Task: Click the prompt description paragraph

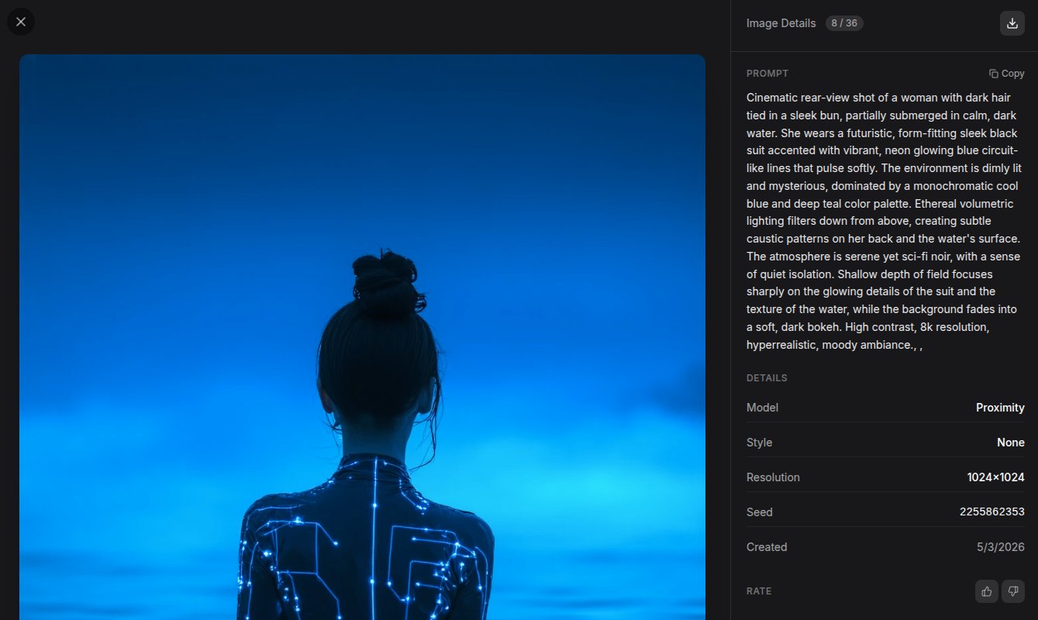Action: [885, 221]
